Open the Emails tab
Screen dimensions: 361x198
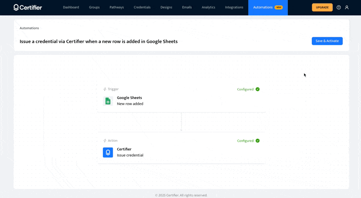point(187,7)
